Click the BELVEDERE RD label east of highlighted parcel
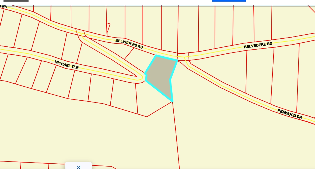Viewport: 315px width, 169px height. [258, 45]
